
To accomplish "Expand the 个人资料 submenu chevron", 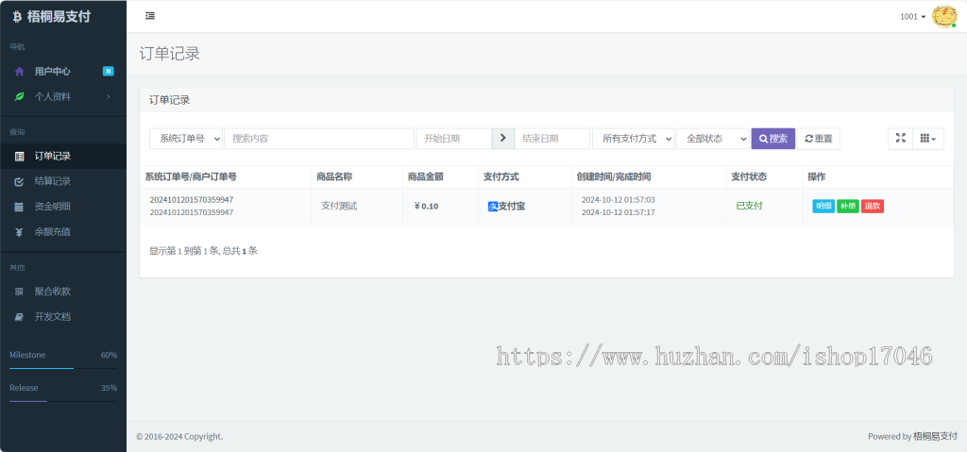I will point(108,97).
